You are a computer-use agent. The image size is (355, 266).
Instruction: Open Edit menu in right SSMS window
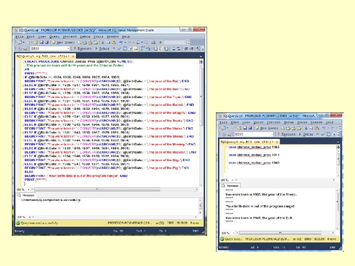click(234, 122)
